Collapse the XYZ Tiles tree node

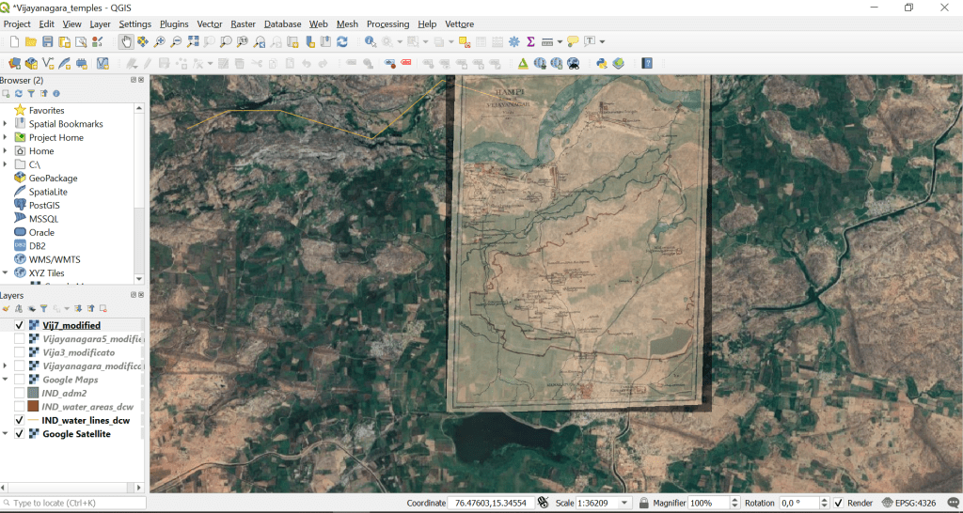(x=6, y=273)
